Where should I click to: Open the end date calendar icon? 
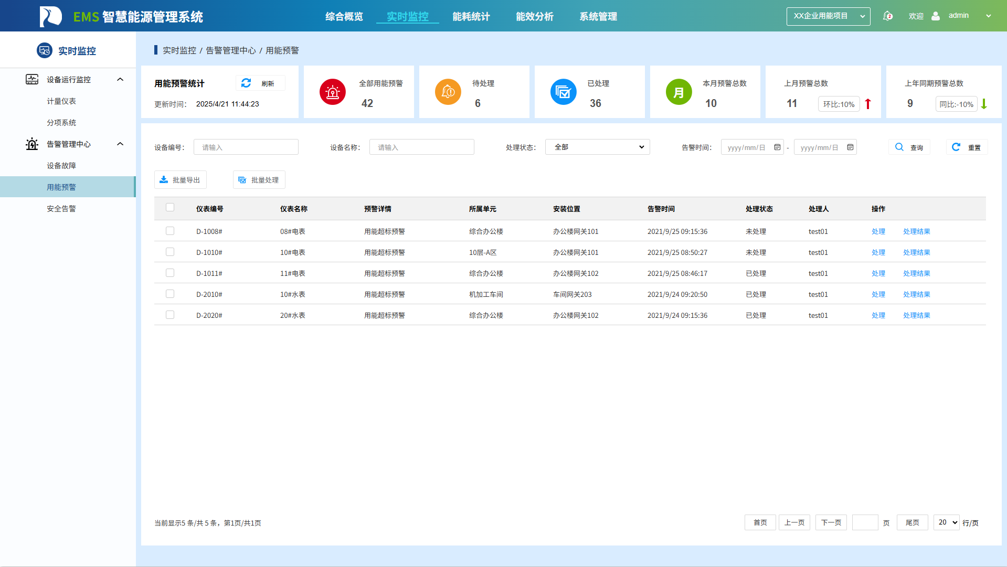850,147
